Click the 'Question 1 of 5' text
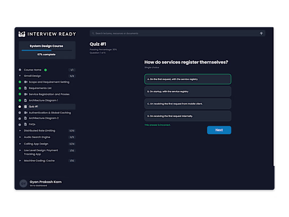Image resolution: width=289 pixels, height=217 pixels. (x=97, y=53)
